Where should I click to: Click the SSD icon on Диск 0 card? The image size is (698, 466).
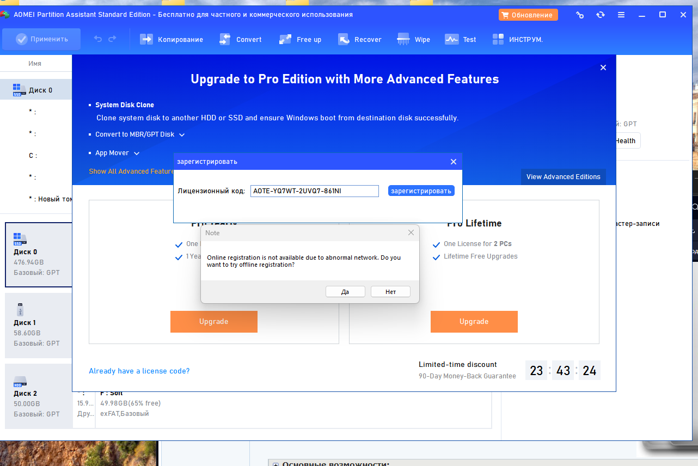[x=20, y=239]
